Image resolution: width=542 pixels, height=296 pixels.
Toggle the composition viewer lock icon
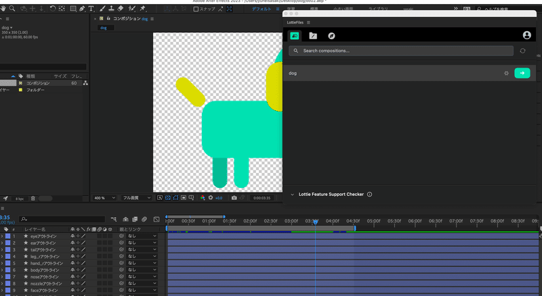(108, 19)
